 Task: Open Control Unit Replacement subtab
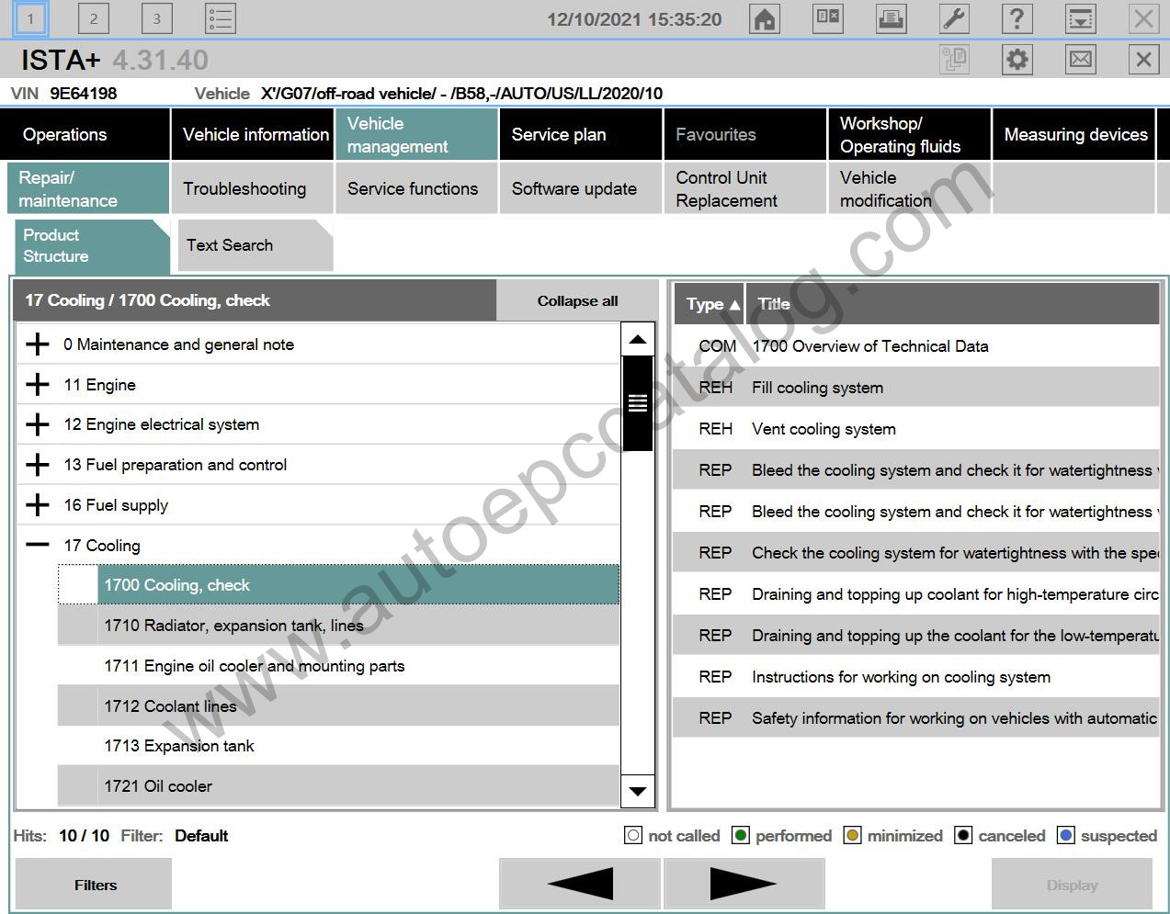pyautogui.click(x=745, y=188)
